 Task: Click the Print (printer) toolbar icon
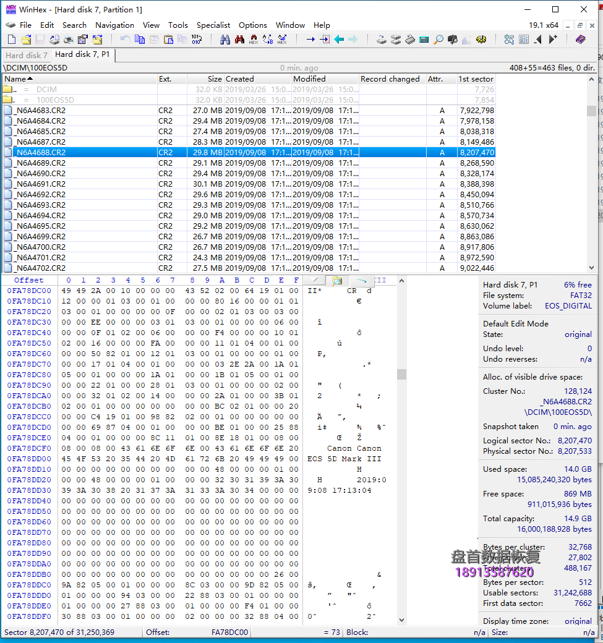[69, 40]
